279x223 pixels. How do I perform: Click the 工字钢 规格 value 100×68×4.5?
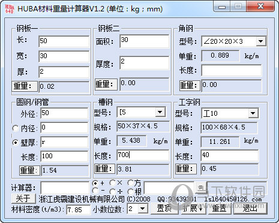(229, 128)
